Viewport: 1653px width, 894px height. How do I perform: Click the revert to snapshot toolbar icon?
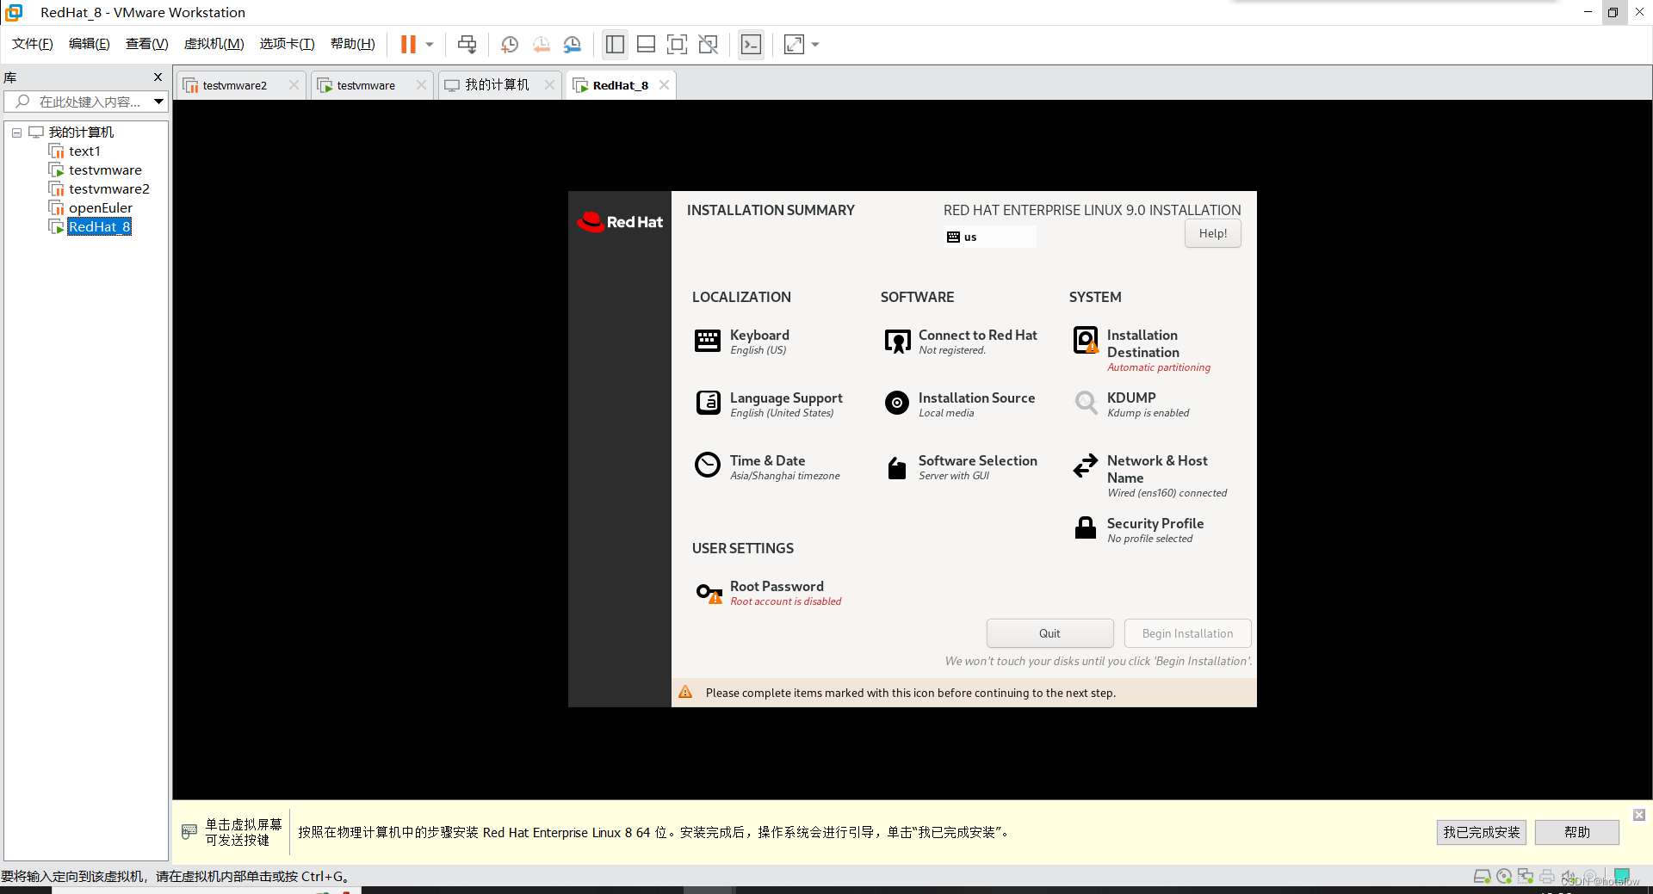point(542,44)
